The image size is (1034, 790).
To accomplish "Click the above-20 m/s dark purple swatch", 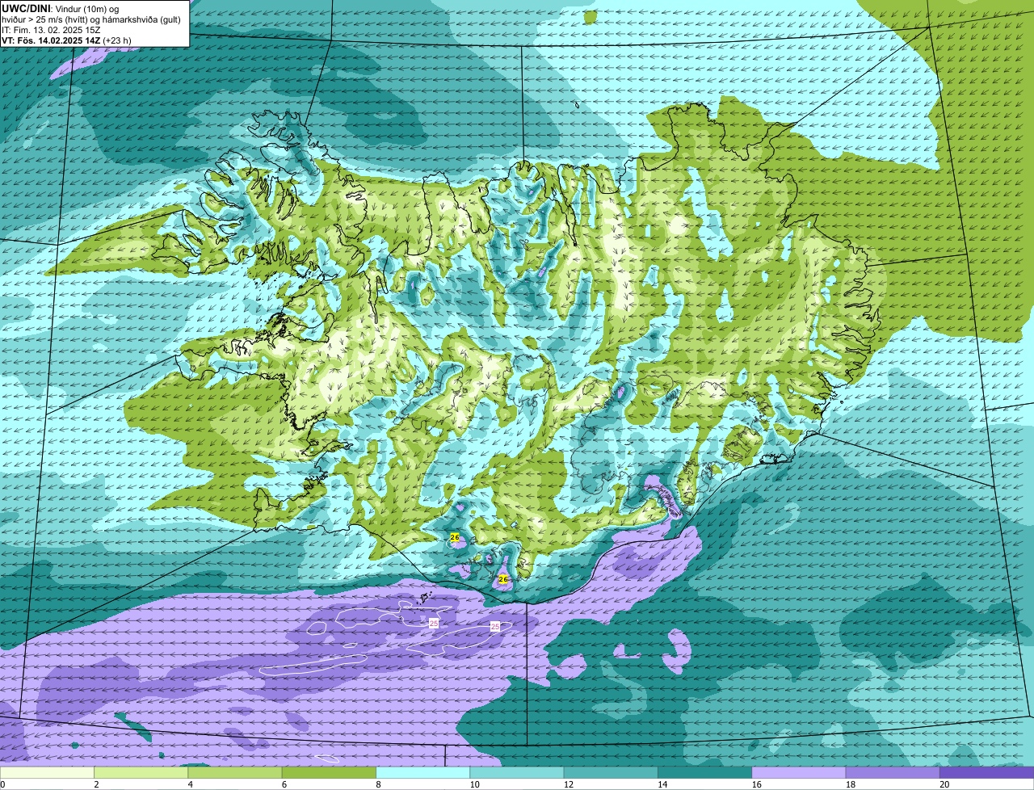I will (x=986, y=772).
